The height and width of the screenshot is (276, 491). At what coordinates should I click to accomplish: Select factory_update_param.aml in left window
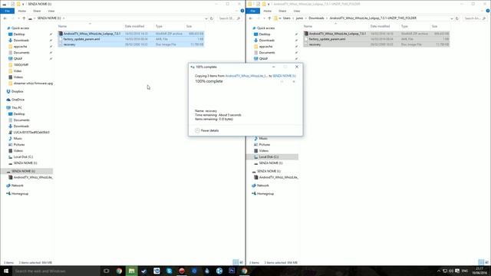131,39
